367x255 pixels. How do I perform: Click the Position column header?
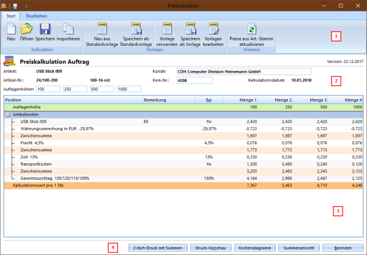73,100
